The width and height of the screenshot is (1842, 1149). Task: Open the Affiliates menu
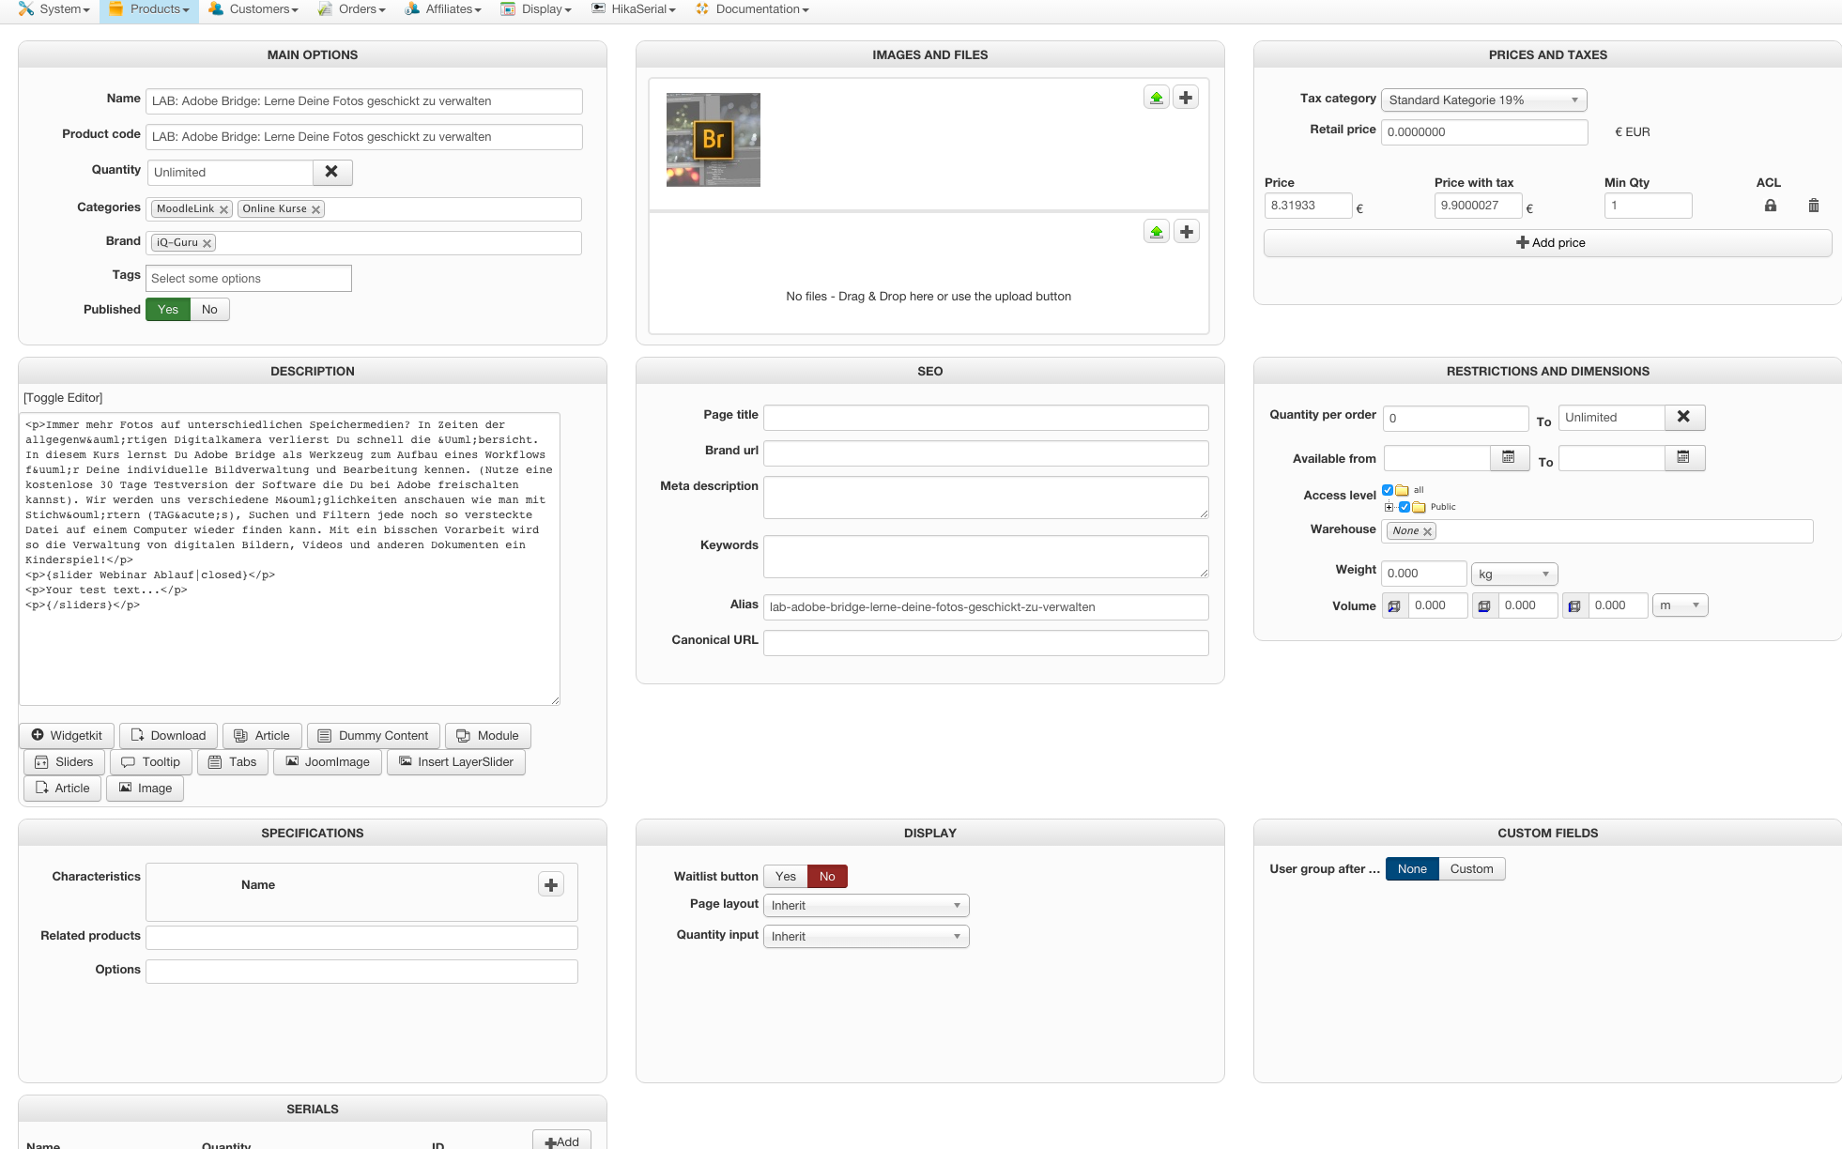444,9
